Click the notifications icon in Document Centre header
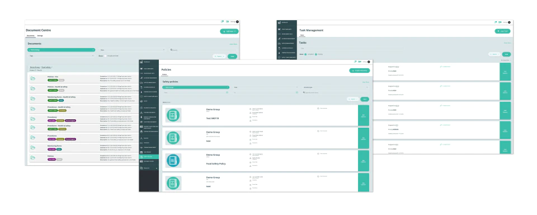The width and height of the screenshot is (537, 215). (x=223, y=22)
